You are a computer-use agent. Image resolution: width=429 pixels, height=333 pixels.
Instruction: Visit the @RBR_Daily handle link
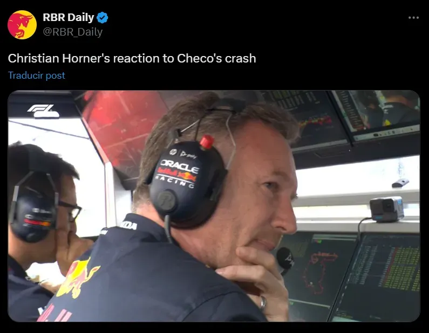pyautogui.click(x=72, y=32)
